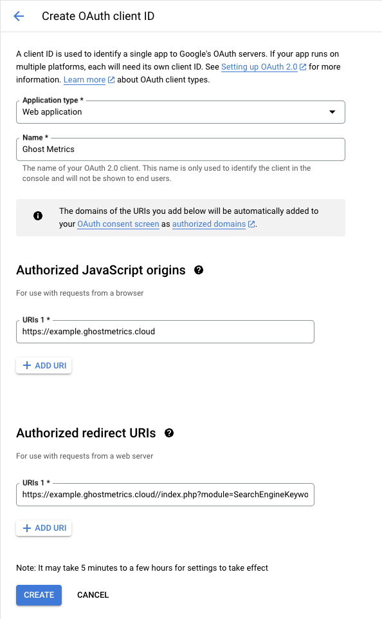Click the Learn more link
The width and height of the screenshot is (382, 619).
coord(84,79)
